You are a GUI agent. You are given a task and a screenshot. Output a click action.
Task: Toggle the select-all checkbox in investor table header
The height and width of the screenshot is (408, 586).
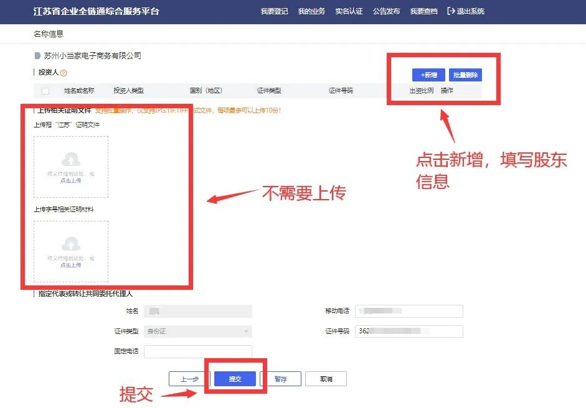tap(45, 91)
